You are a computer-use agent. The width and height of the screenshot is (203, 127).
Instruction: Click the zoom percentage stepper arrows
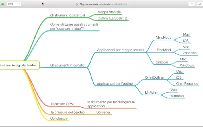point(19,4)
